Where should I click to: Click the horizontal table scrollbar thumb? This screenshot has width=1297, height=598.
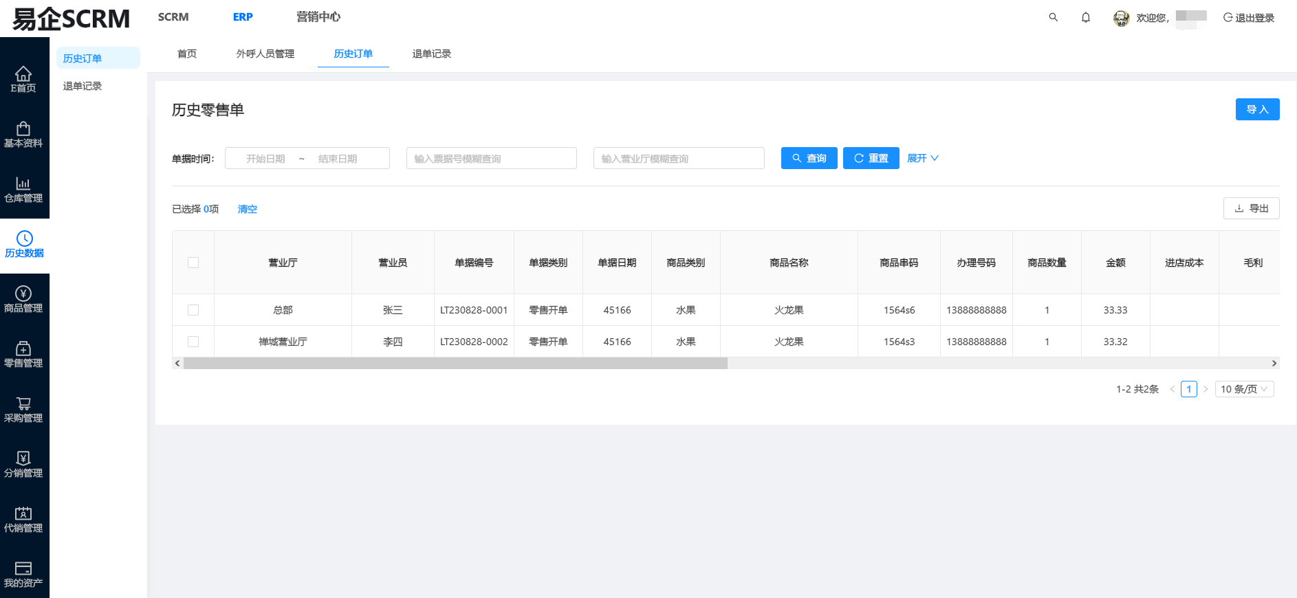455,363
